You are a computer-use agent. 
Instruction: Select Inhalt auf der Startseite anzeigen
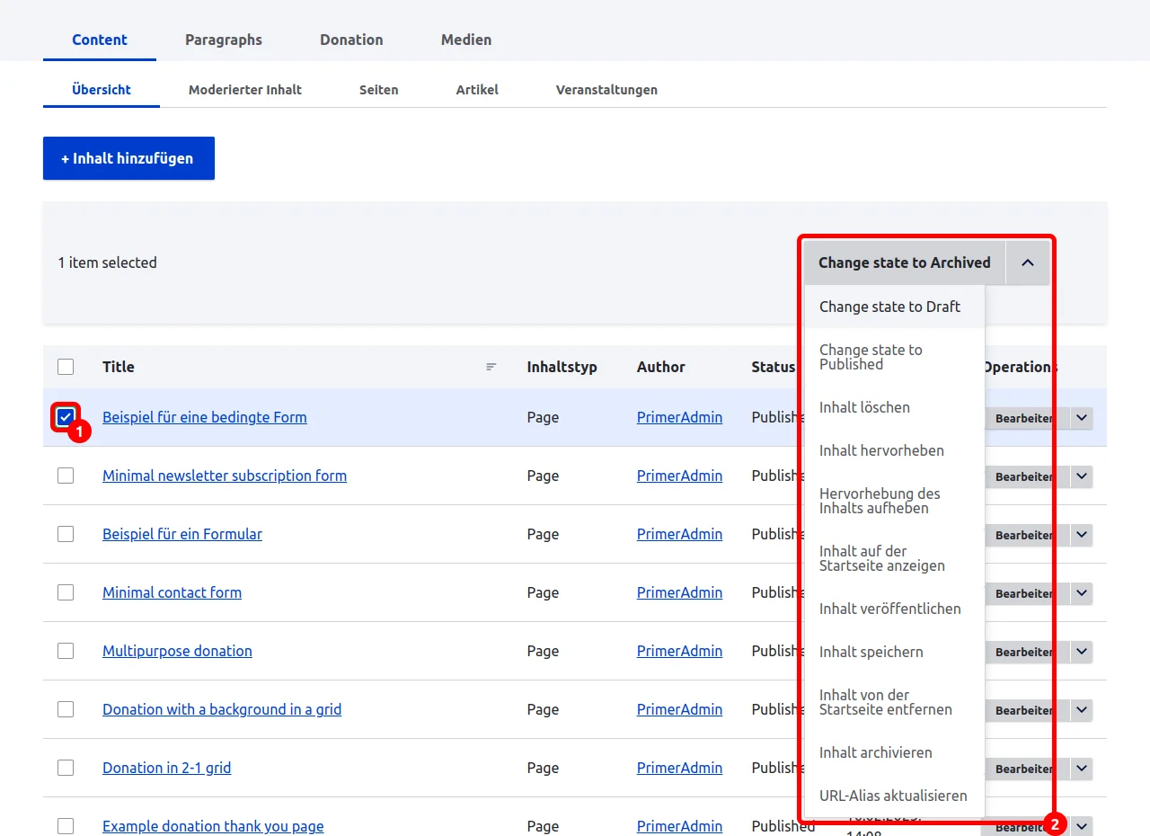point(895,558)
